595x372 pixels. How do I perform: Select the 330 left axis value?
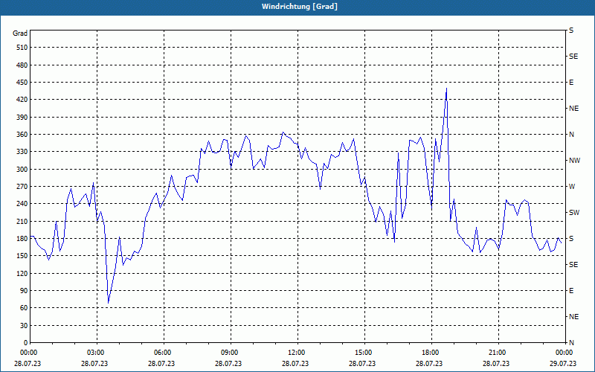coord(22,152)
